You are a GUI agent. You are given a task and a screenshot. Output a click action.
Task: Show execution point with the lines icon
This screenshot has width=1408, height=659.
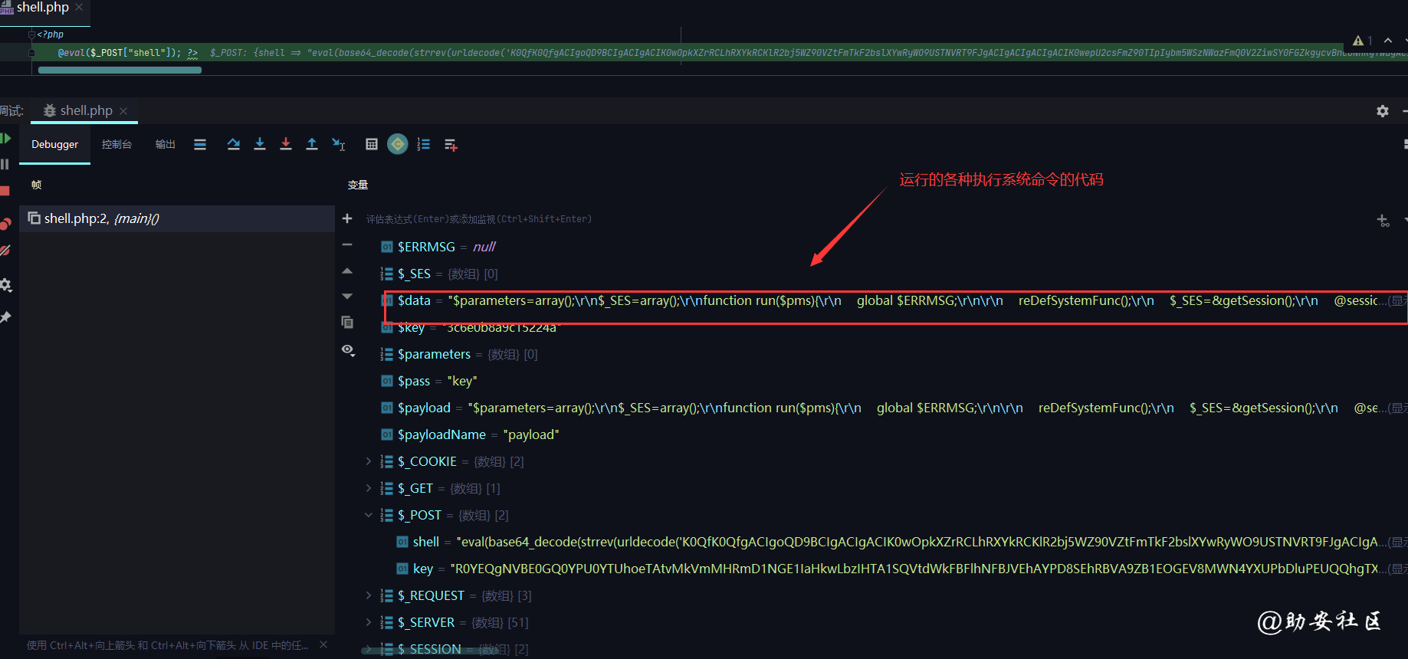[200, 144]
